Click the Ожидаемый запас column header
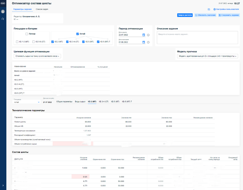Image resolution: width=243 pixels, height=190 pixels. pyautogui.click(x=233, y=158)
